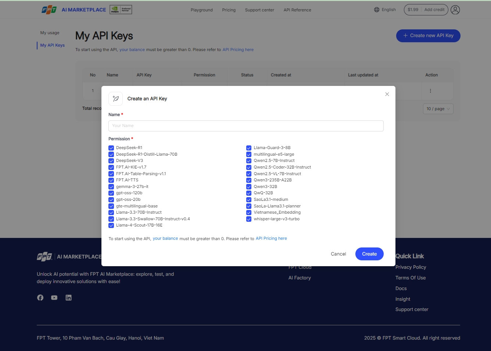This screenshot has width=491, height=351.
Task: Open the Pricing menu item
Action: 229,10
